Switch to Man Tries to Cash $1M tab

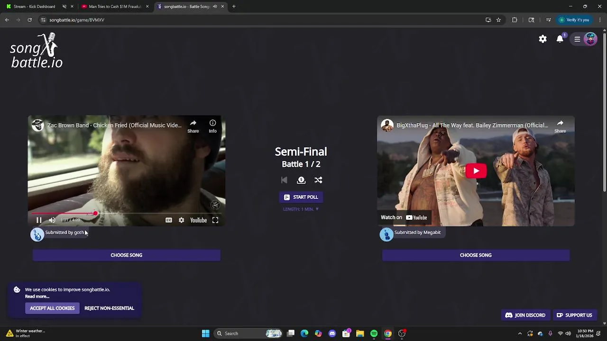(115, 7)
